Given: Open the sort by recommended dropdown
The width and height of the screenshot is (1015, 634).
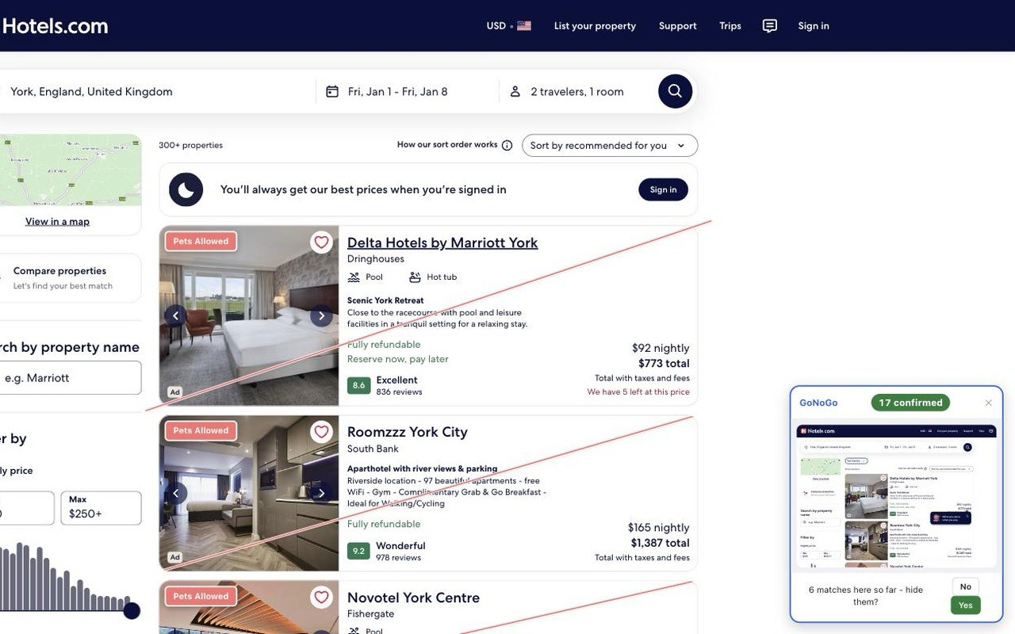Looking at the screenshot, I should pos(610,146).
